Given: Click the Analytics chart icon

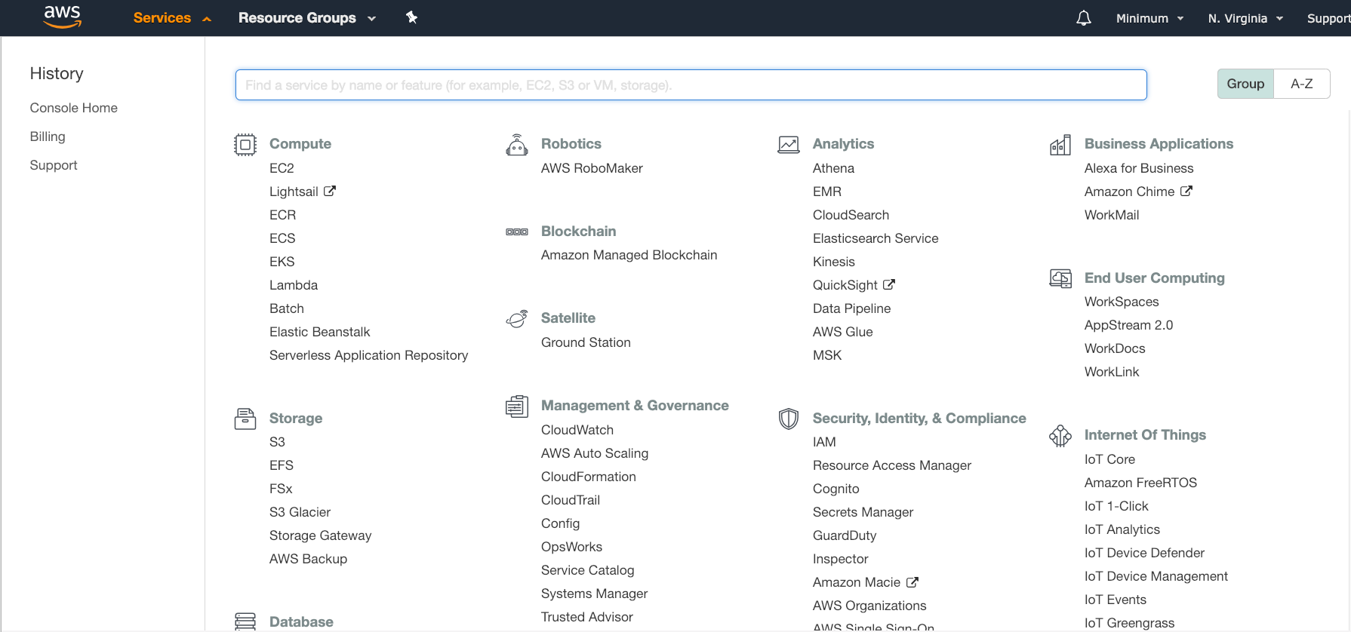Looking at the screenshot, I should pos(789,144).
